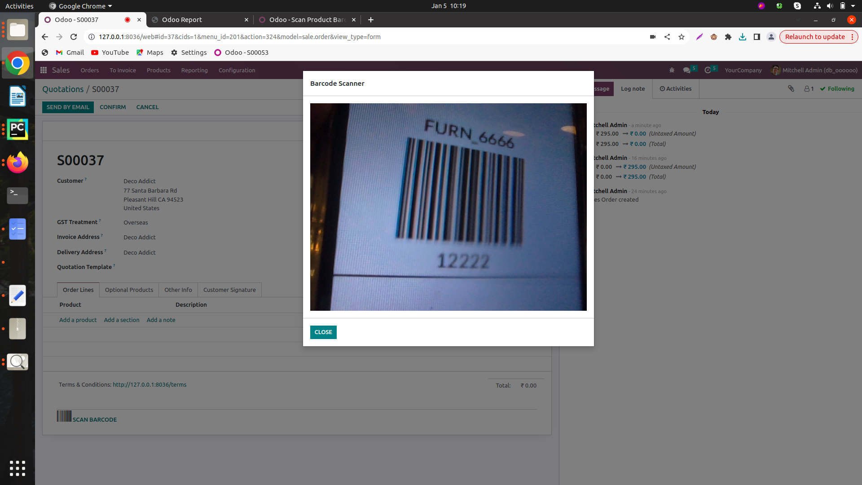Open the Configuration menu
This screenshot has height=485, width=862.
pos(237,71)
